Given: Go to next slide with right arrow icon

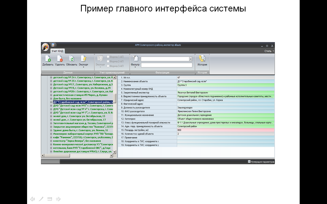Looking at the screenshot, I should [x=58, y=199].
